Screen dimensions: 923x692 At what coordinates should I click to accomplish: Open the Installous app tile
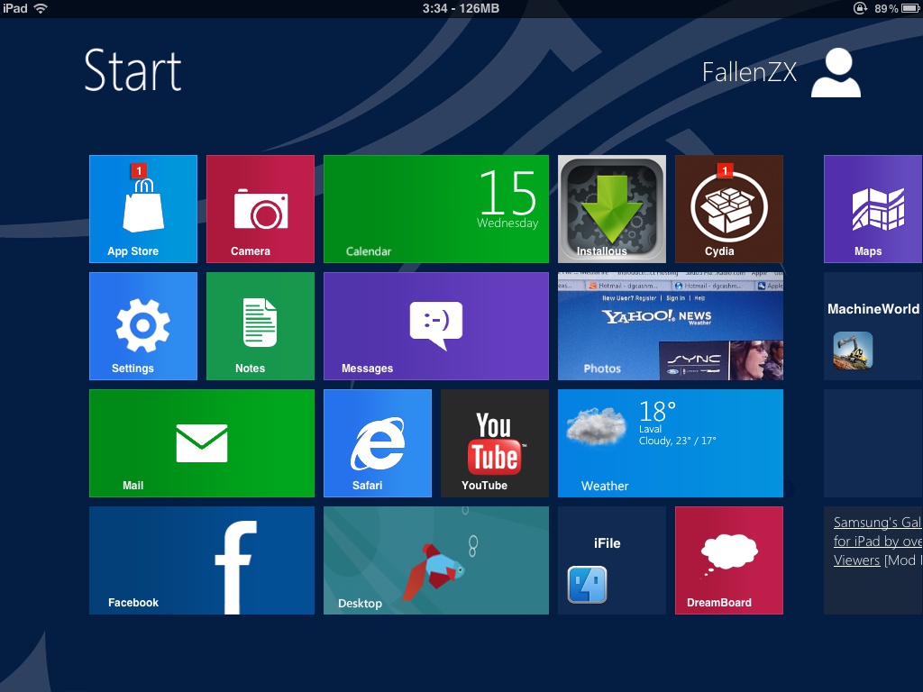[612, 209]
